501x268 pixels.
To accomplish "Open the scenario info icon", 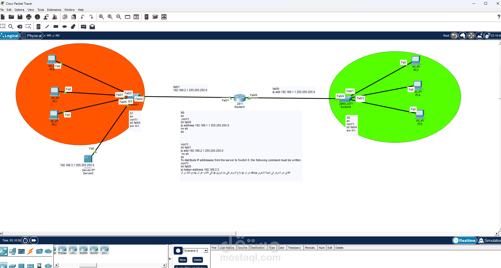I will pyautogui.click(x=178, y=251).
